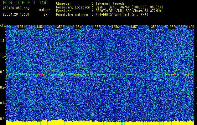Click the meteor count value 27
197x125 pixels.
[45, 14]
